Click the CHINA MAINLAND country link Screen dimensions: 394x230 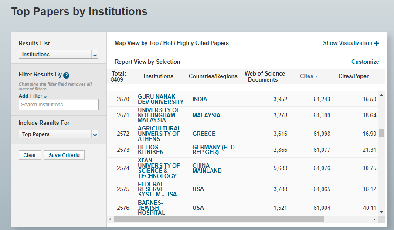tap(207, 168)
